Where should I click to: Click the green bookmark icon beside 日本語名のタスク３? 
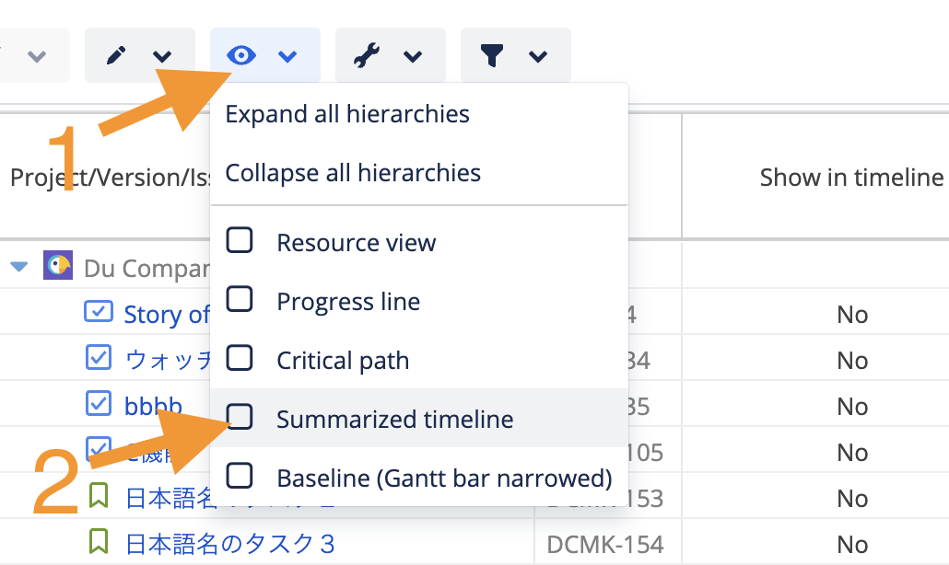[x=98, y=543]
